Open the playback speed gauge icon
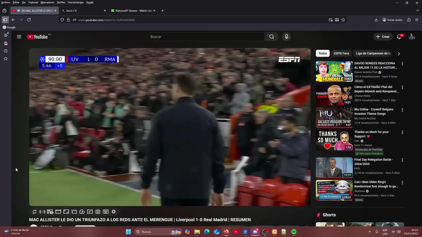This screenshot has width=422, height=237. (x=82, y=212)
